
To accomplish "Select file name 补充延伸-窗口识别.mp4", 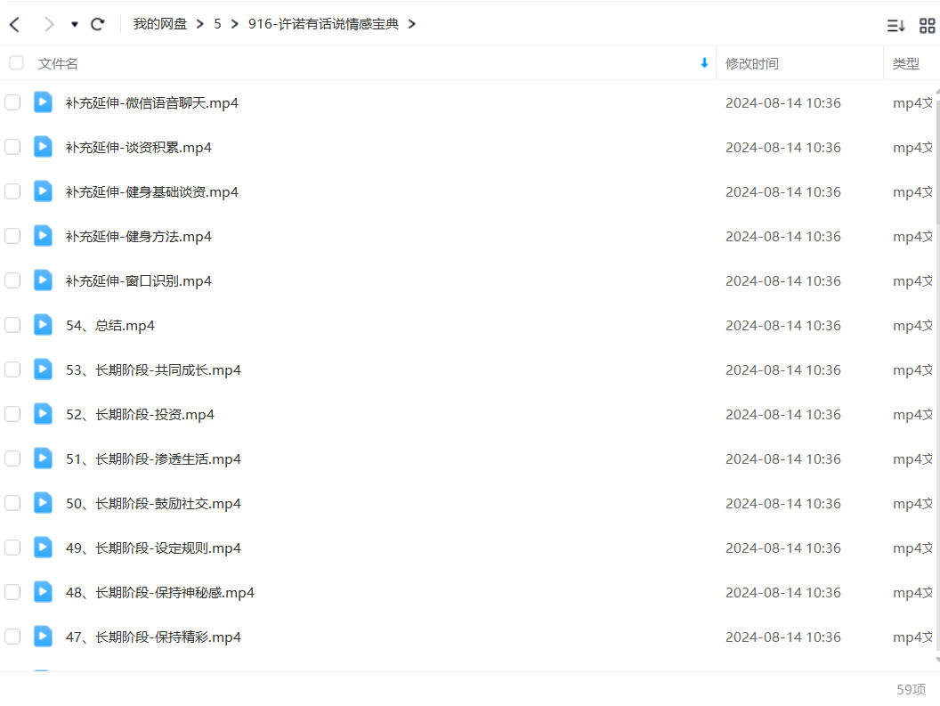I will point(139,281).
